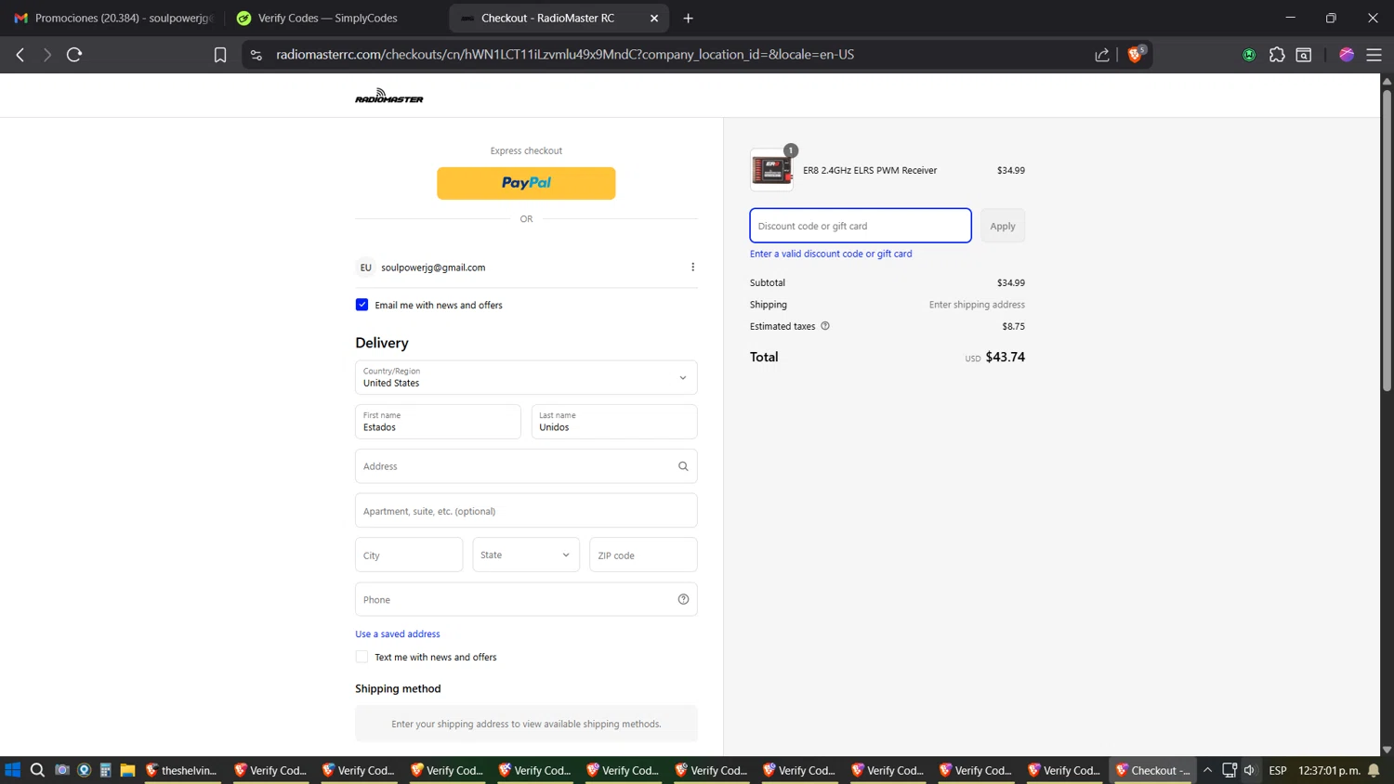Viewport: 1394px width, 784px height.
Task: Open the sidebar panel icon
Action: (1304, 55)
